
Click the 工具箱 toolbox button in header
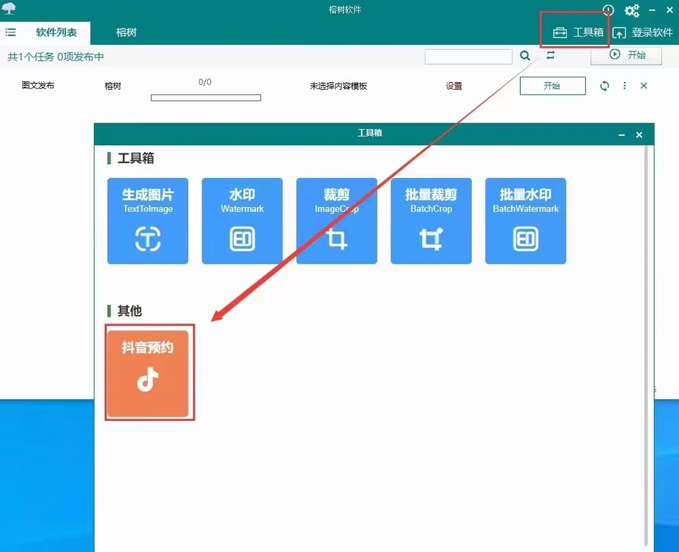tap(578, 32)
